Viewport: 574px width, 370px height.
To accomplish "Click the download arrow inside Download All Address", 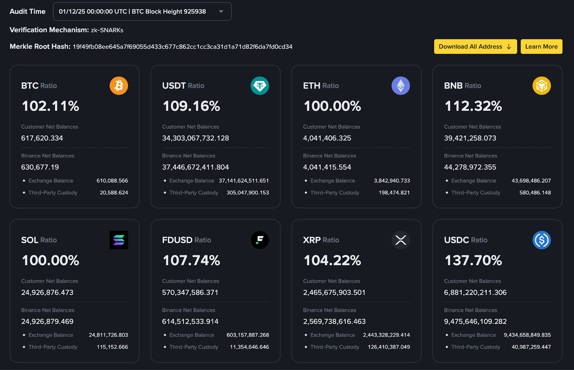I will (509, 46).
